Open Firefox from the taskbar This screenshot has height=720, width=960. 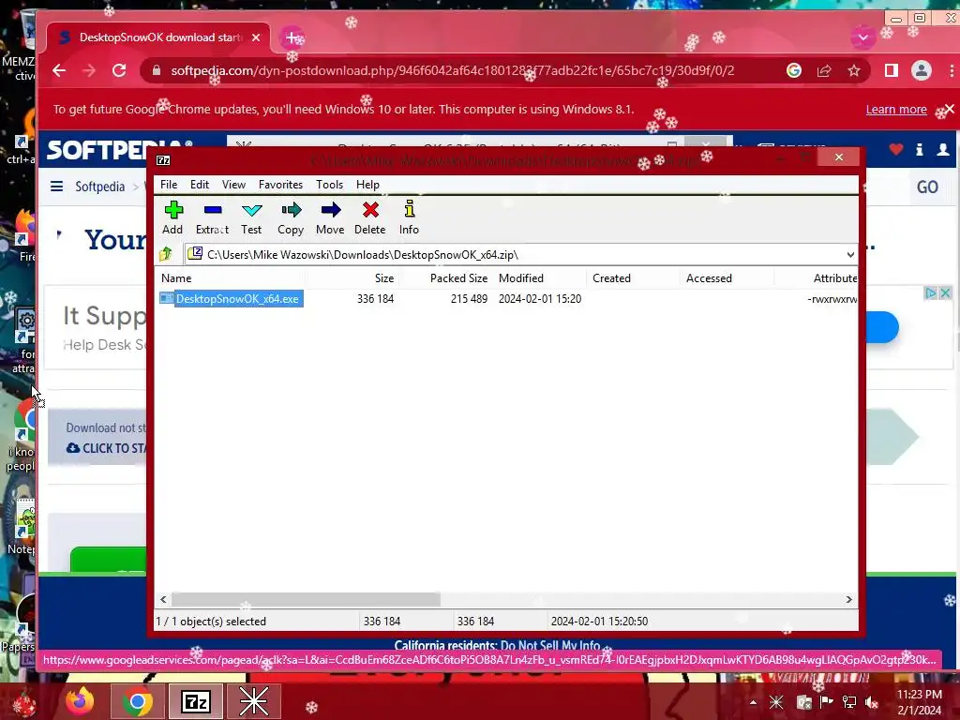[81, 701]
